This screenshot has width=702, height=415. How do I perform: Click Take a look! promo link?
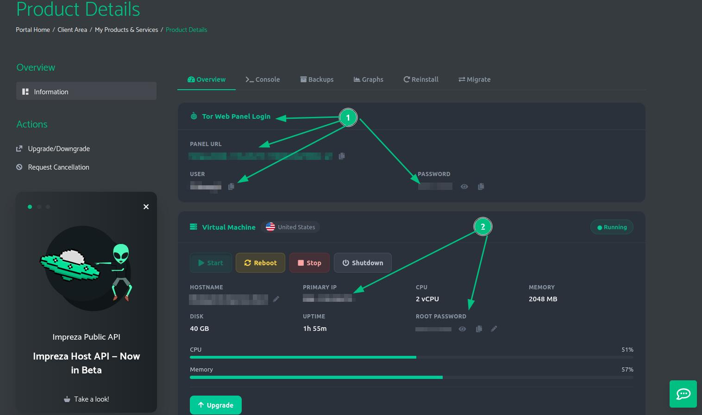[x=87, y=399]
